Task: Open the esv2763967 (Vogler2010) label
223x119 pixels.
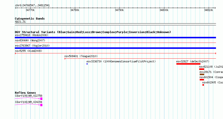Action: tap(32, 46)
